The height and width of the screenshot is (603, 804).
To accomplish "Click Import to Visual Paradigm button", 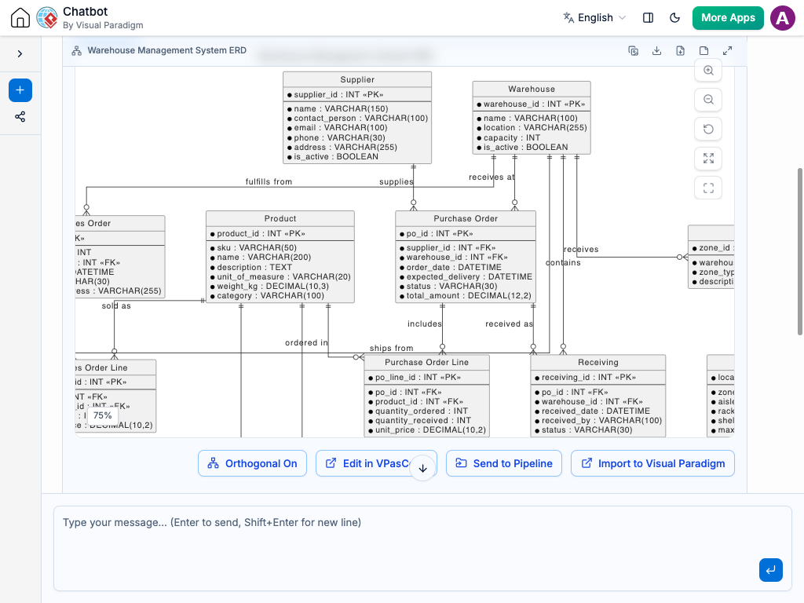I will pyautogui.click(x=652, y=463).
